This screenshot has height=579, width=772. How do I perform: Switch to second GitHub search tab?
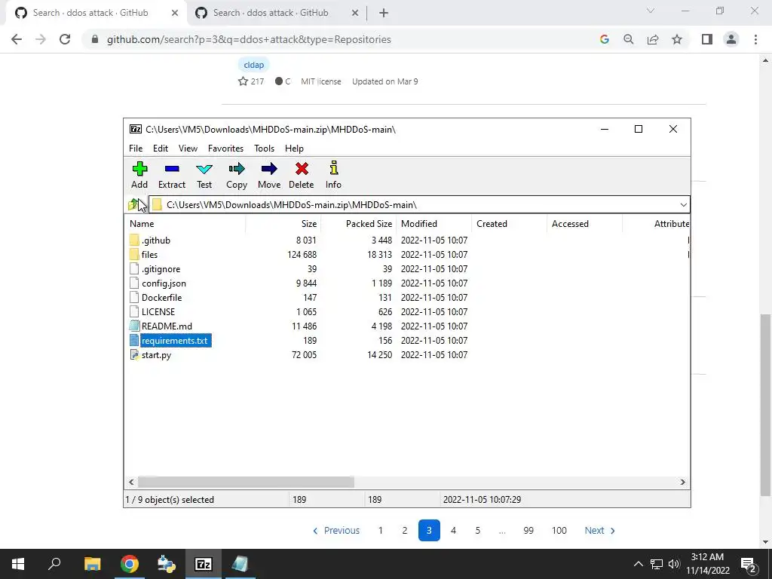(271, 13)
